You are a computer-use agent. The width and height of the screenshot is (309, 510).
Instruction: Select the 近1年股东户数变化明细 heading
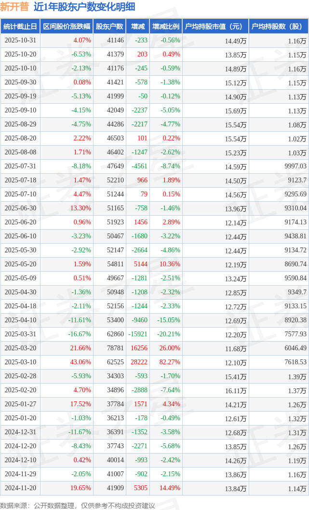tap(84, 7)
